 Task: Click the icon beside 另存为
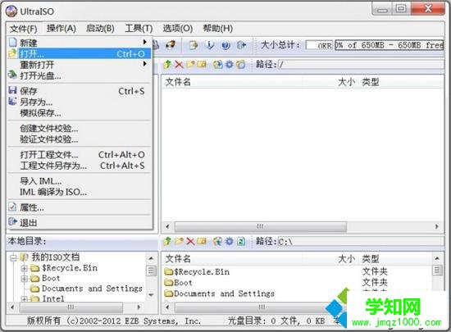pos(12,101)
